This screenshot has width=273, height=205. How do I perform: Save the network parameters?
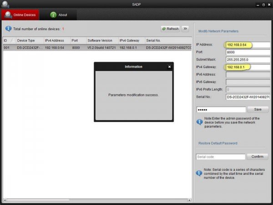pos(258,109)
